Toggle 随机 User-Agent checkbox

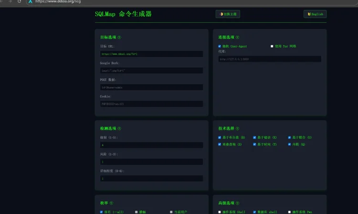click(x=220, y=46)
